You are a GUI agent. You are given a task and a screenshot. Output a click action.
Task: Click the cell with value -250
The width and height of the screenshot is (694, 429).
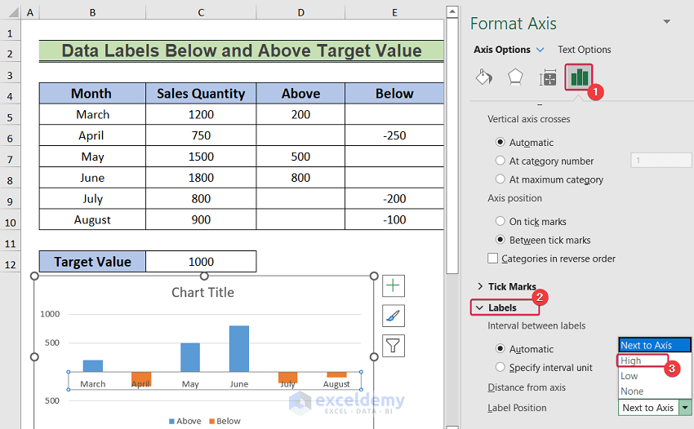(x=394, y=135)
